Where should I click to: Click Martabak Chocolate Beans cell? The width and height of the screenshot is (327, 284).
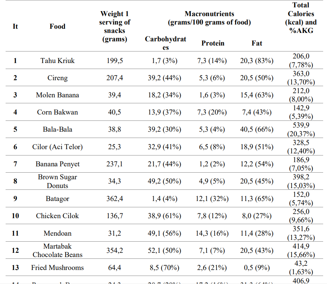coord(57,250)
